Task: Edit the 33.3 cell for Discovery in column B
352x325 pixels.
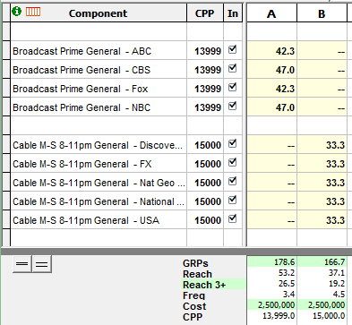Action: pos(322,145)
